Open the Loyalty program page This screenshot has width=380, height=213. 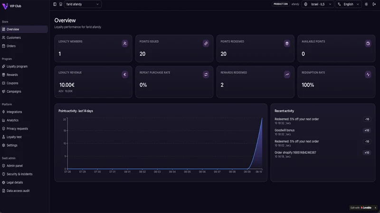[24, 66]
